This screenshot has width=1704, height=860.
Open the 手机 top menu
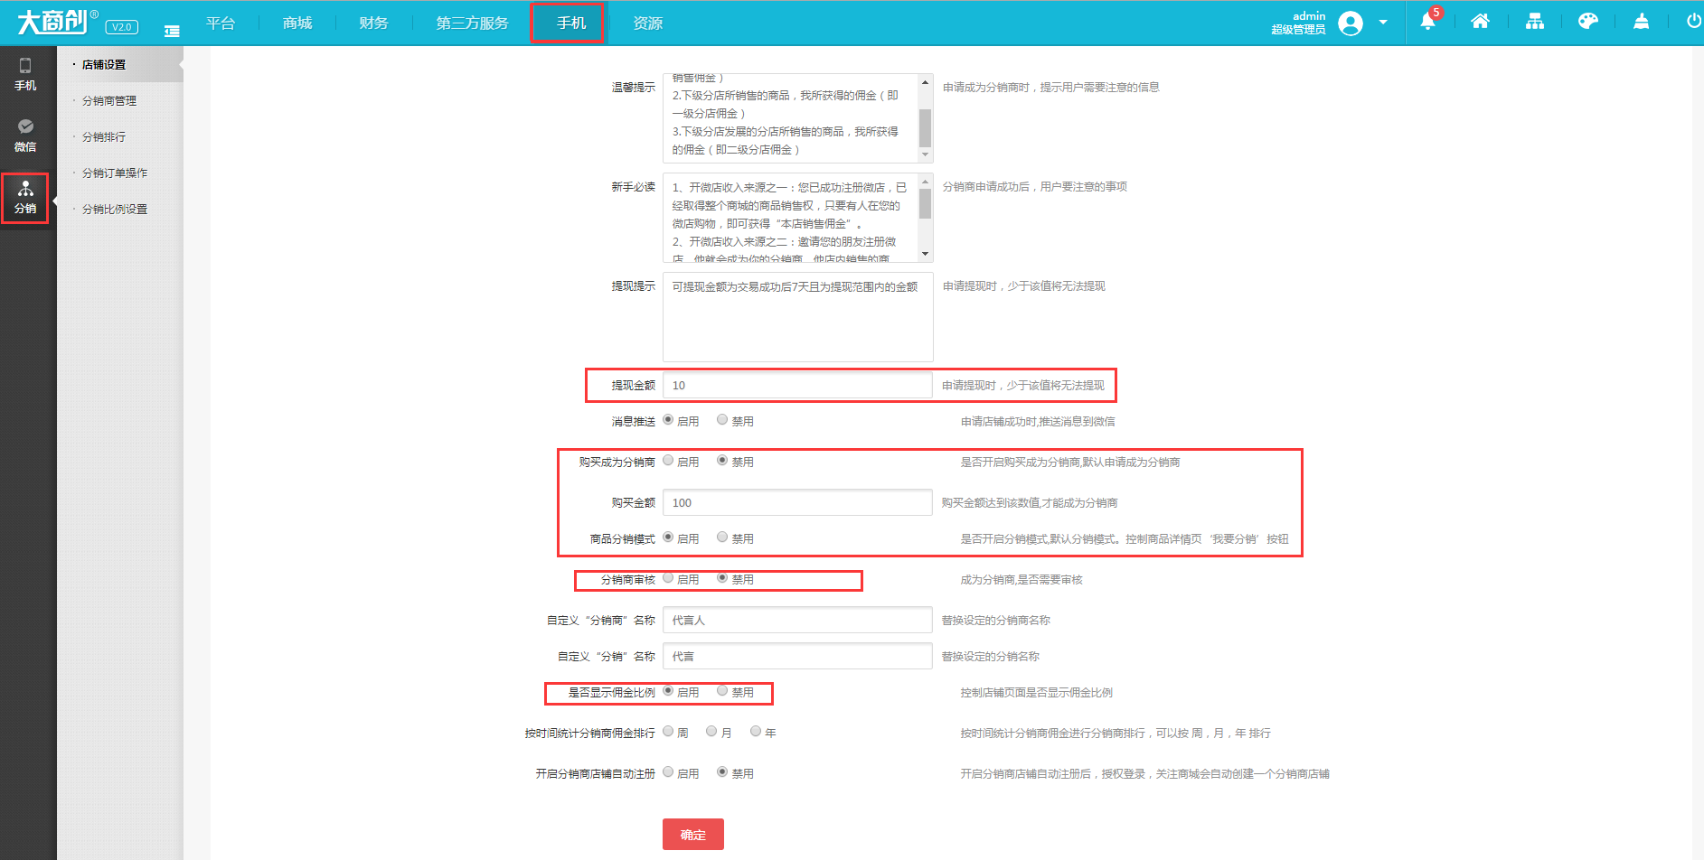[x=570, y=23]
